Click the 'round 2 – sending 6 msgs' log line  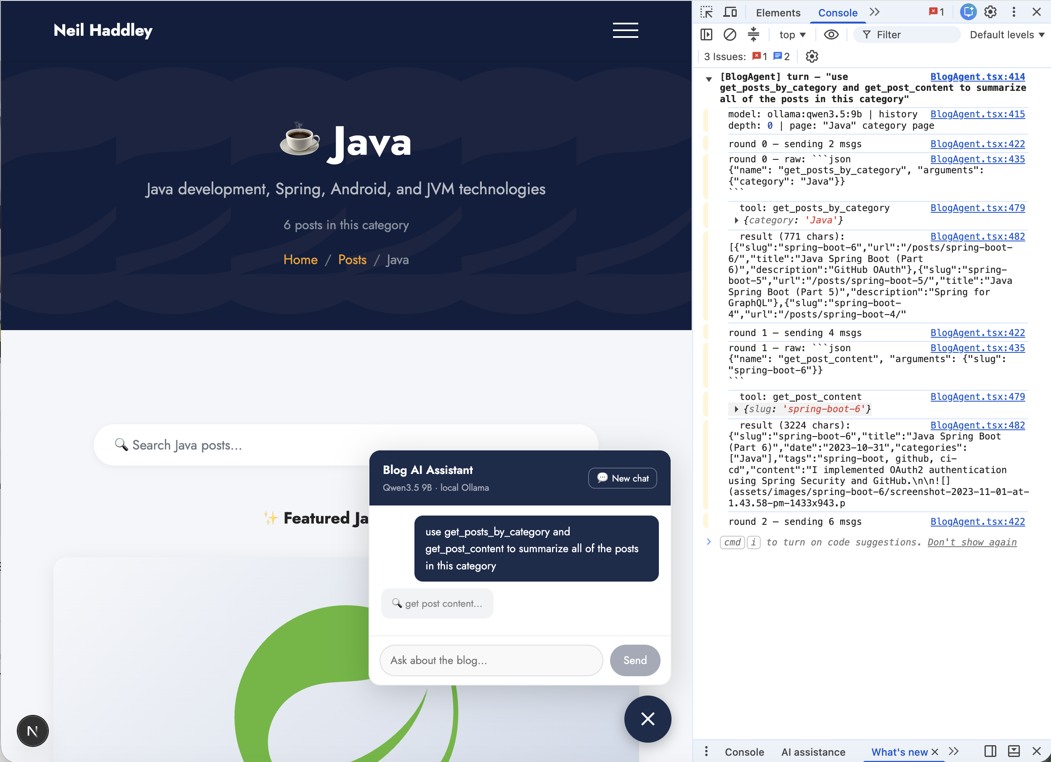(795, 521)
